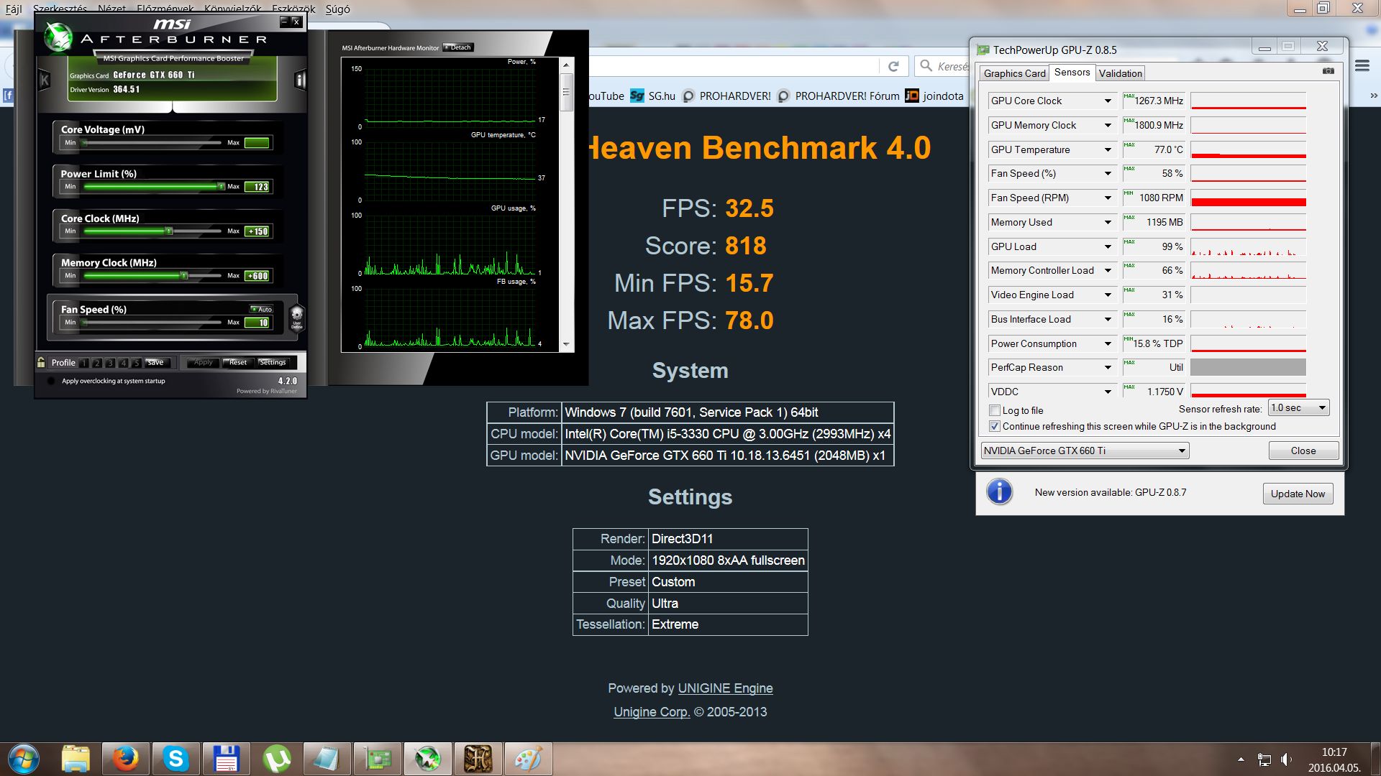Open MSI Afterburner taskbar icon
This screenshot has height=776, width=1381.
pos(427,759)
